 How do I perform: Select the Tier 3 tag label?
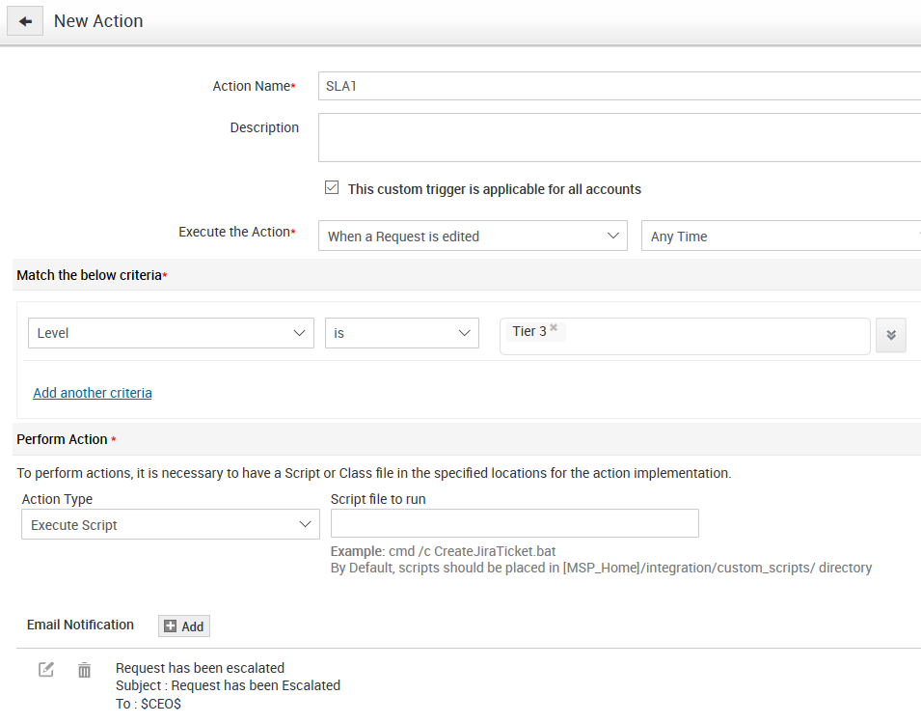[529, 331]
